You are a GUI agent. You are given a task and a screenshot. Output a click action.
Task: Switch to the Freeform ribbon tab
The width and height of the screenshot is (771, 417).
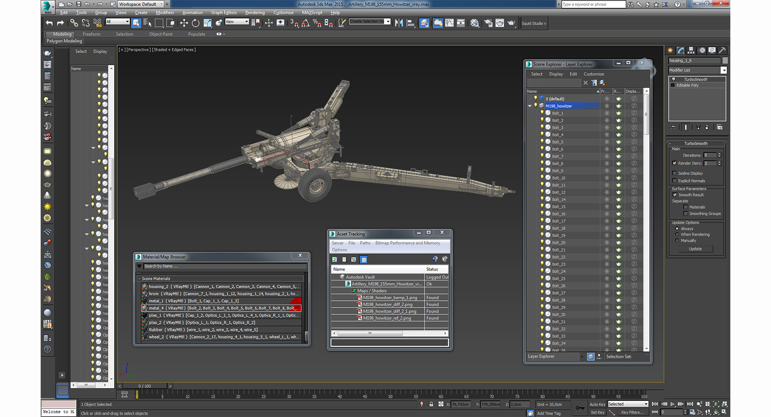pos(92,34)
